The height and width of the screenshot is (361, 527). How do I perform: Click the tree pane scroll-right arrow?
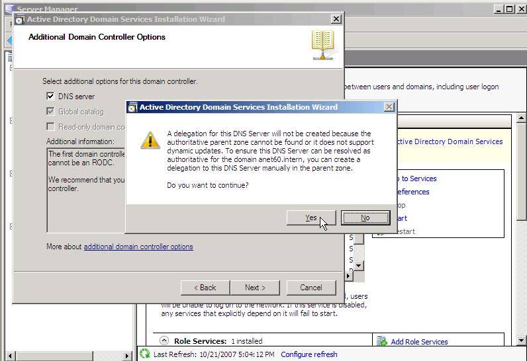point(127,356)
